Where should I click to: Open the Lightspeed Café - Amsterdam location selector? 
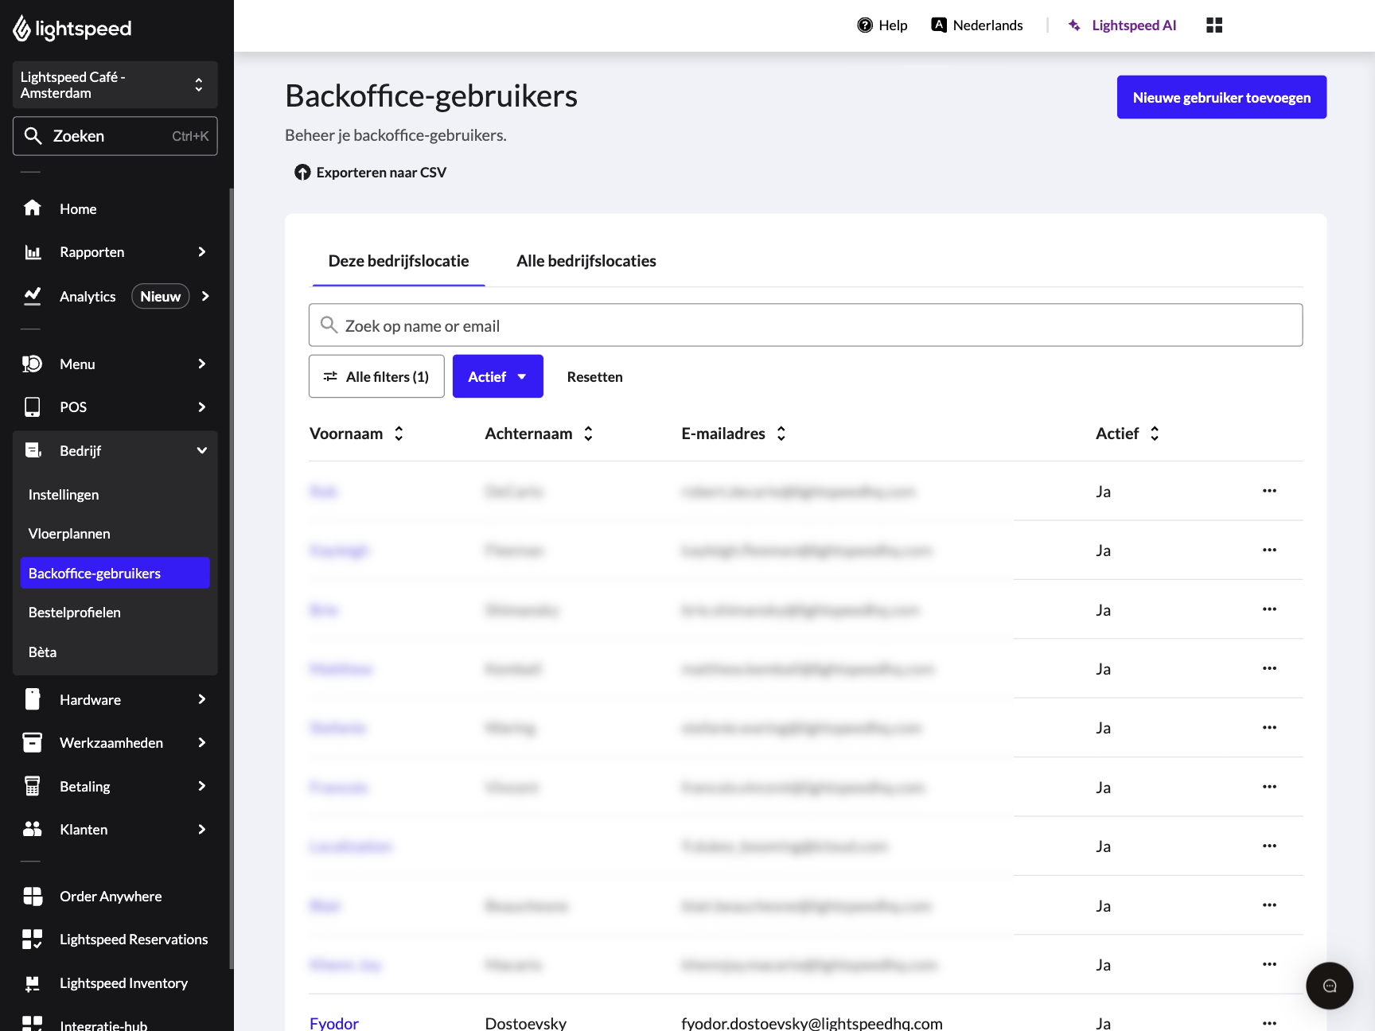click(x=115, y=84)
